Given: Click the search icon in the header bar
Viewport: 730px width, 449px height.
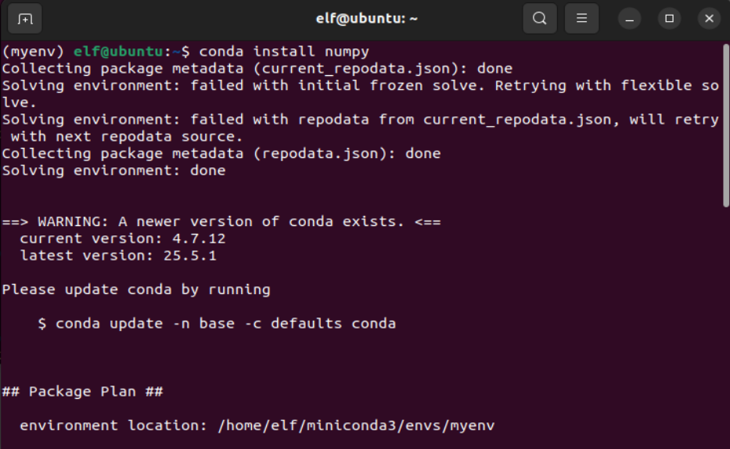Looking at the screenshot, I should 540,18.
